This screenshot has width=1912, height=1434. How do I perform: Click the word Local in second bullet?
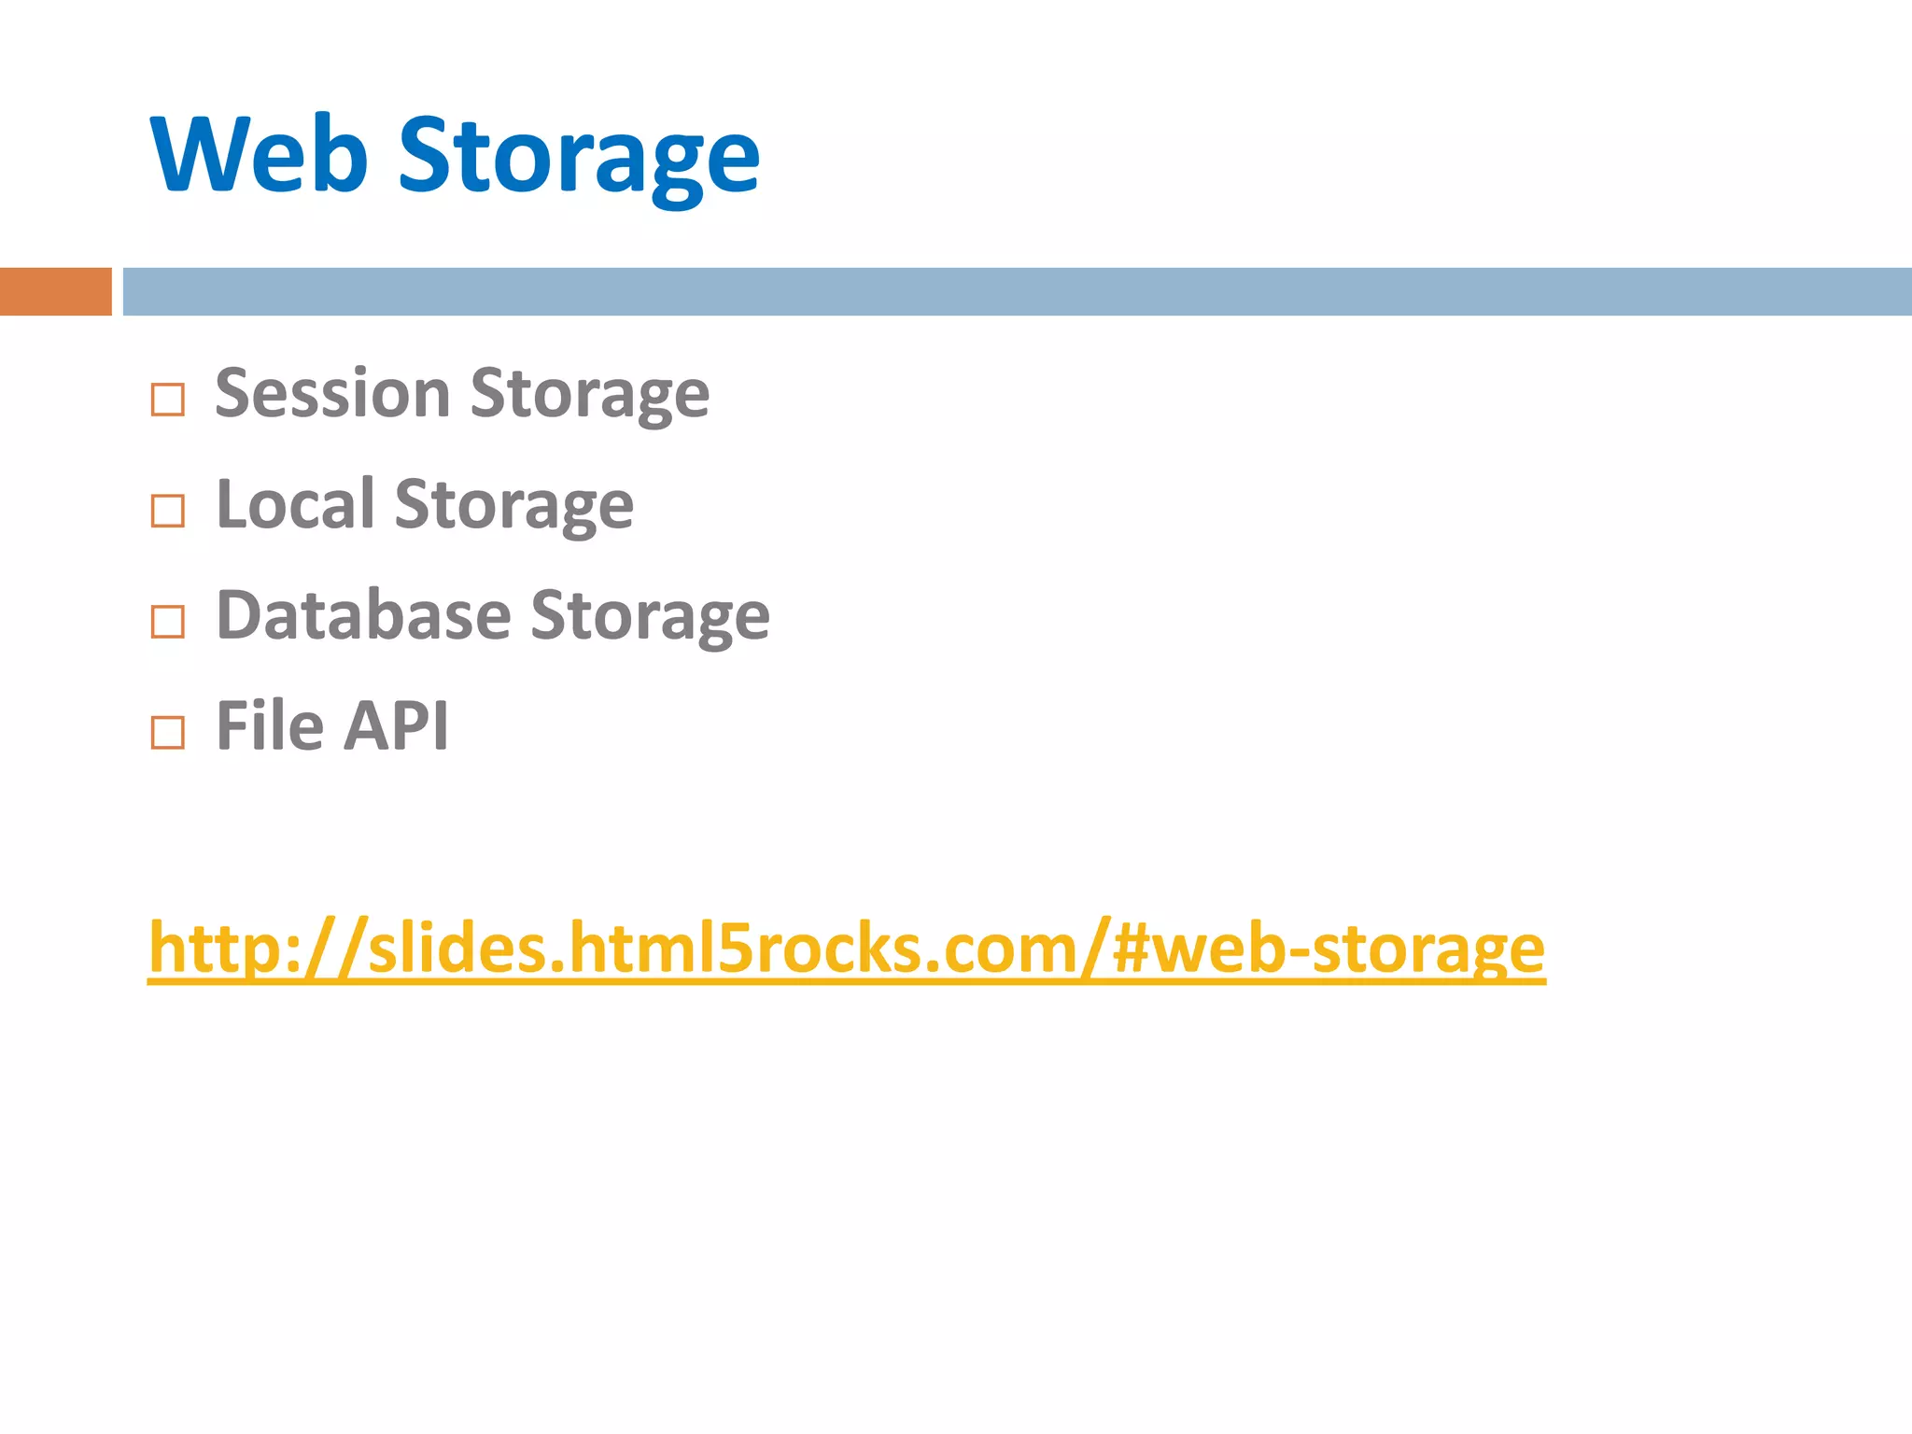295,504
